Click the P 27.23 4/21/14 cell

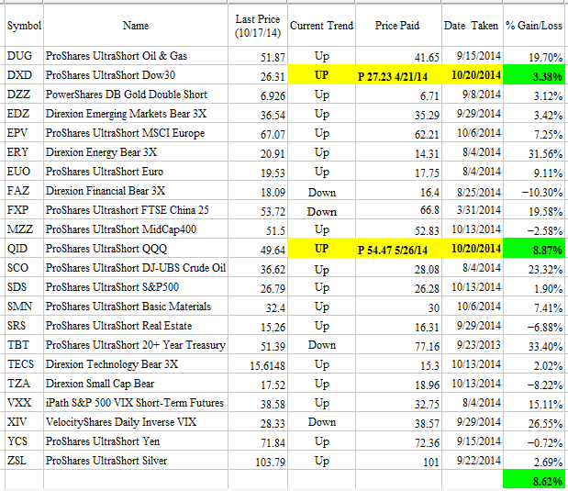tap(398, 75)
